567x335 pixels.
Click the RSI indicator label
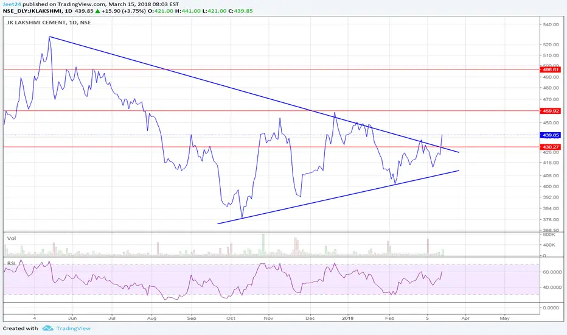12,263
